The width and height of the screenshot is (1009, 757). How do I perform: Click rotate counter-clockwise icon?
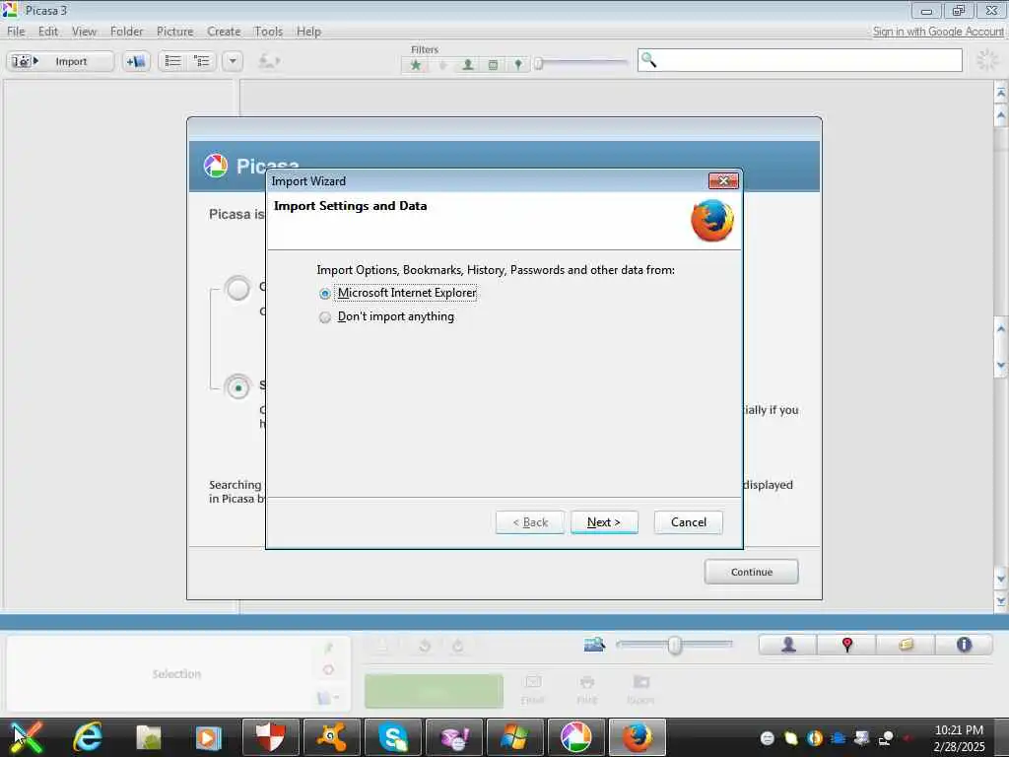pos(424,646)
